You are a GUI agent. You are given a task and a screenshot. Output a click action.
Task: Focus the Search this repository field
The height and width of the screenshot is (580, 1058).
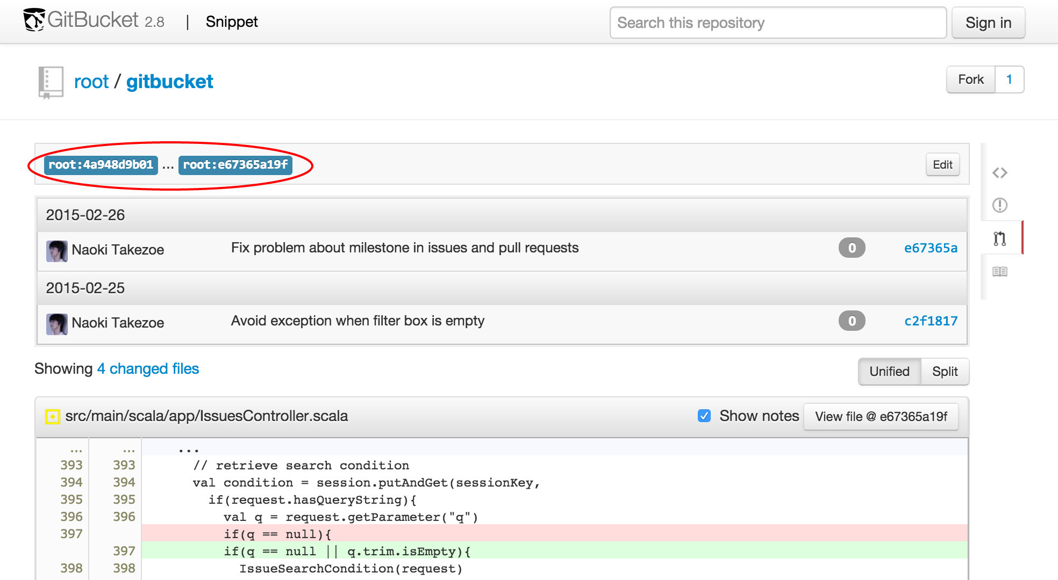click(x=778, y=23)
